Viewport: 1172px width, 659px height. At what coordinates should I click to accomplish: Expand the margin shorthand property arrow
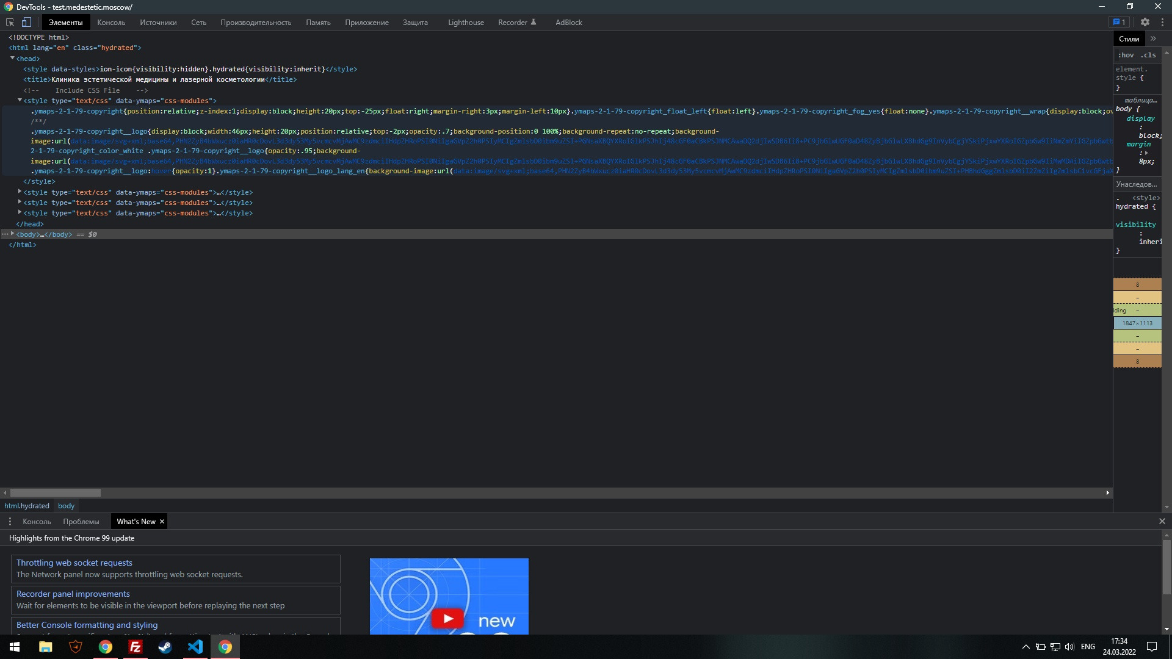1146,153
